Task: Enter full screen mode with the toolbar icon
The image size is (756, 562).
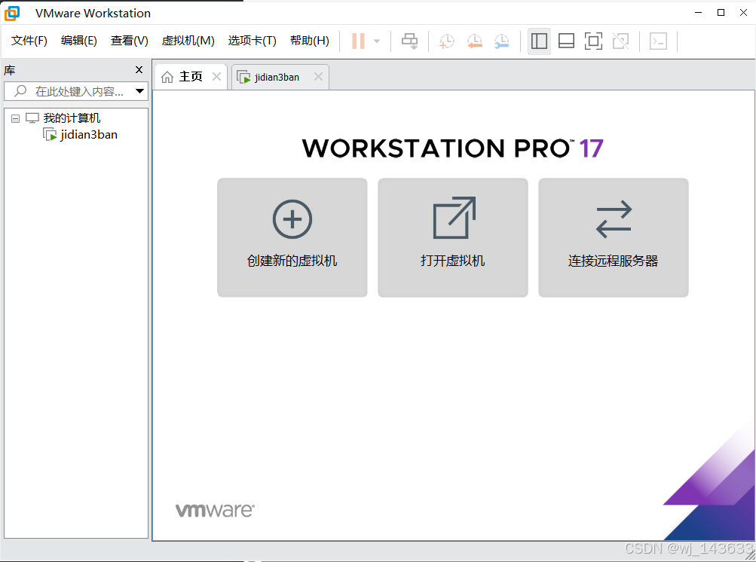Action: (x=593, y=41)
